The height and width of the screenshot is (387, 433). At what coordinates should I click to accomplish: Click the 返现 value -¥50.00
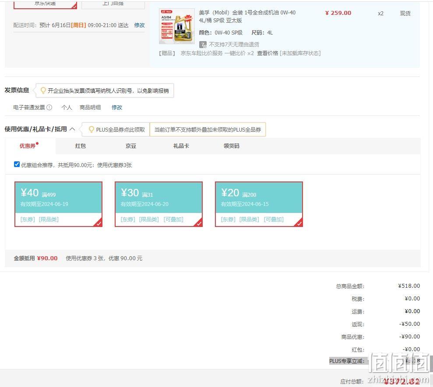pyautogui.click(x=409, y=324)
